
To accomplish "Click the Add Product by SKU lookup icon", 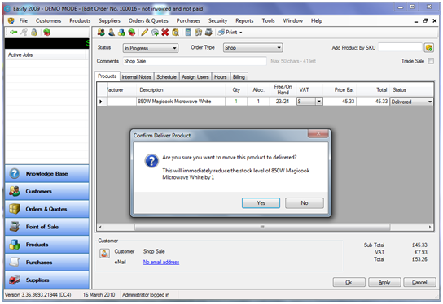I will point(429,48).
